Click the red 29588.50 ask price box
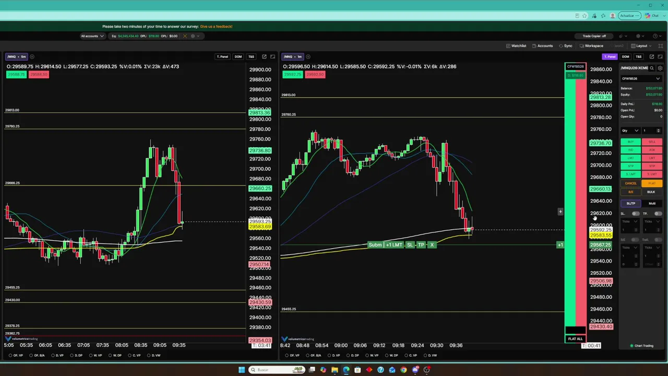668x376 pixels. pyautogui.click(x=38, y=75)
